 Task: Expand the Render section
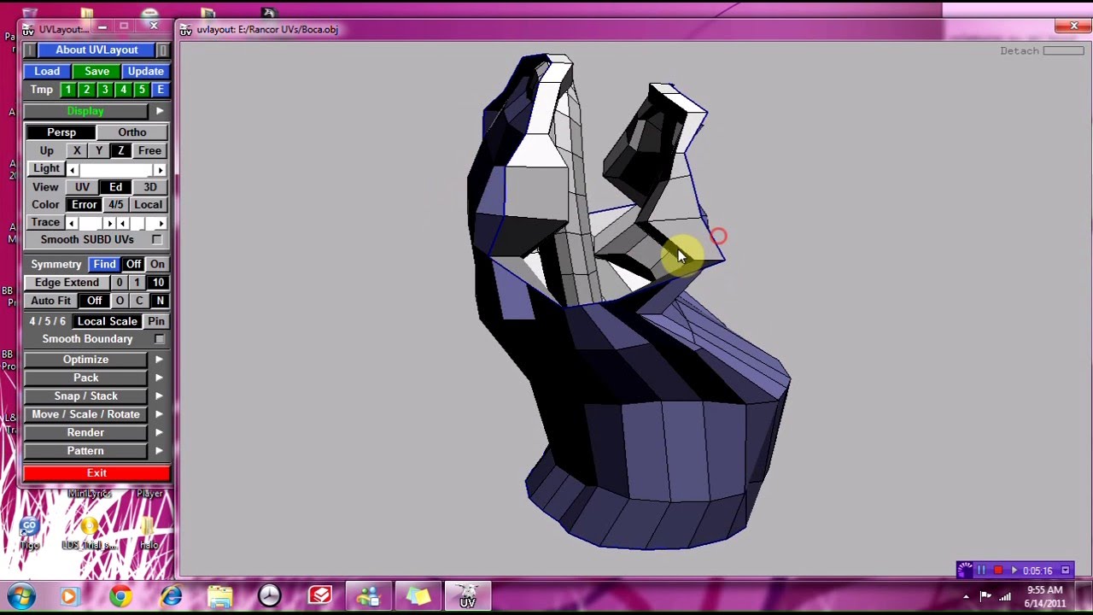point(85,433)
